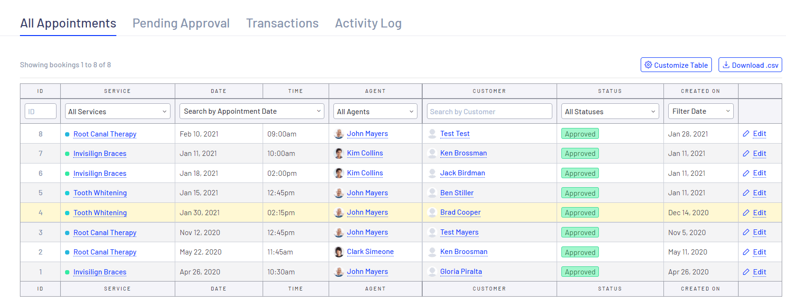Switch to Pending Approval tab
The height and width of the screenshot is (300, 786).
point(181,23)
